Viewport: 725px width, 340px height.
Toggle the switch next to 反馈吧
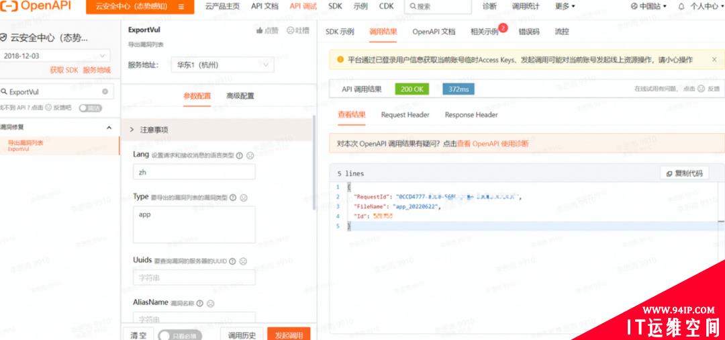coord(90,108)
